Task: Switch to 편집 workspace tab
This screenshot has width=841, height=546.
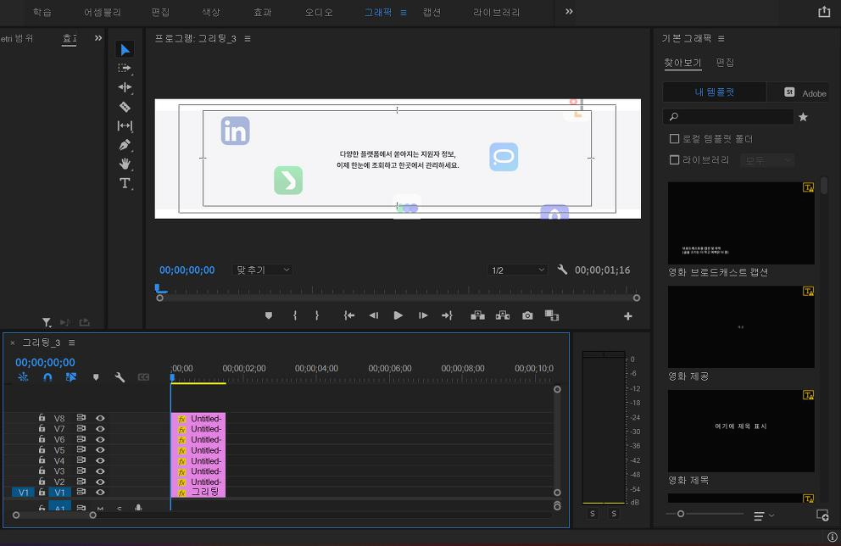Action: [x=160, y=13]
